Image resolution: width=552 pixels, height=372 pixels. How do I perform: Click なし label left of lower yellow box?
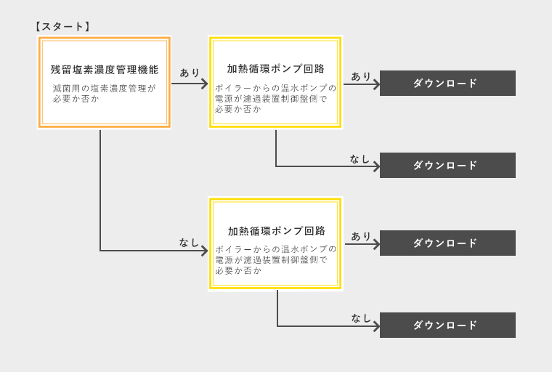[x=189, y=242]
